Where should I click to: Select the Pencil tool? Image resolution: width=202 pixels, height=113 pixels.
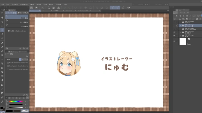pos(2,47)
